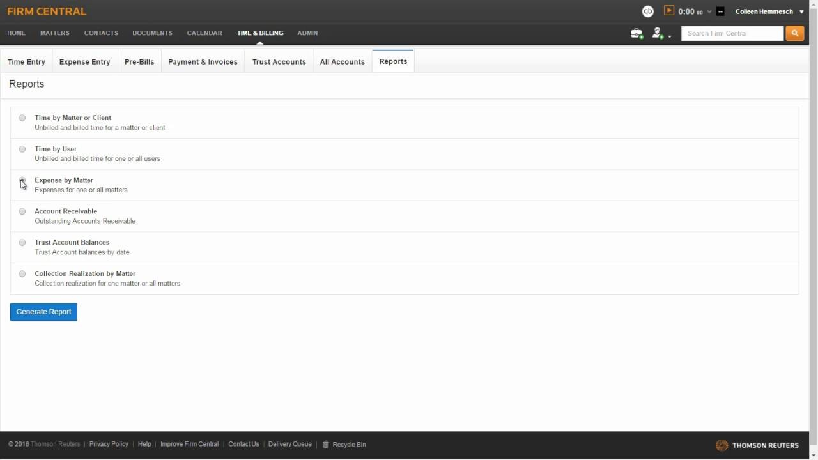Viewport: 818px width, 460px height.
Task: Select the Time by Matter or Client radio
Action: click(22, 118)
